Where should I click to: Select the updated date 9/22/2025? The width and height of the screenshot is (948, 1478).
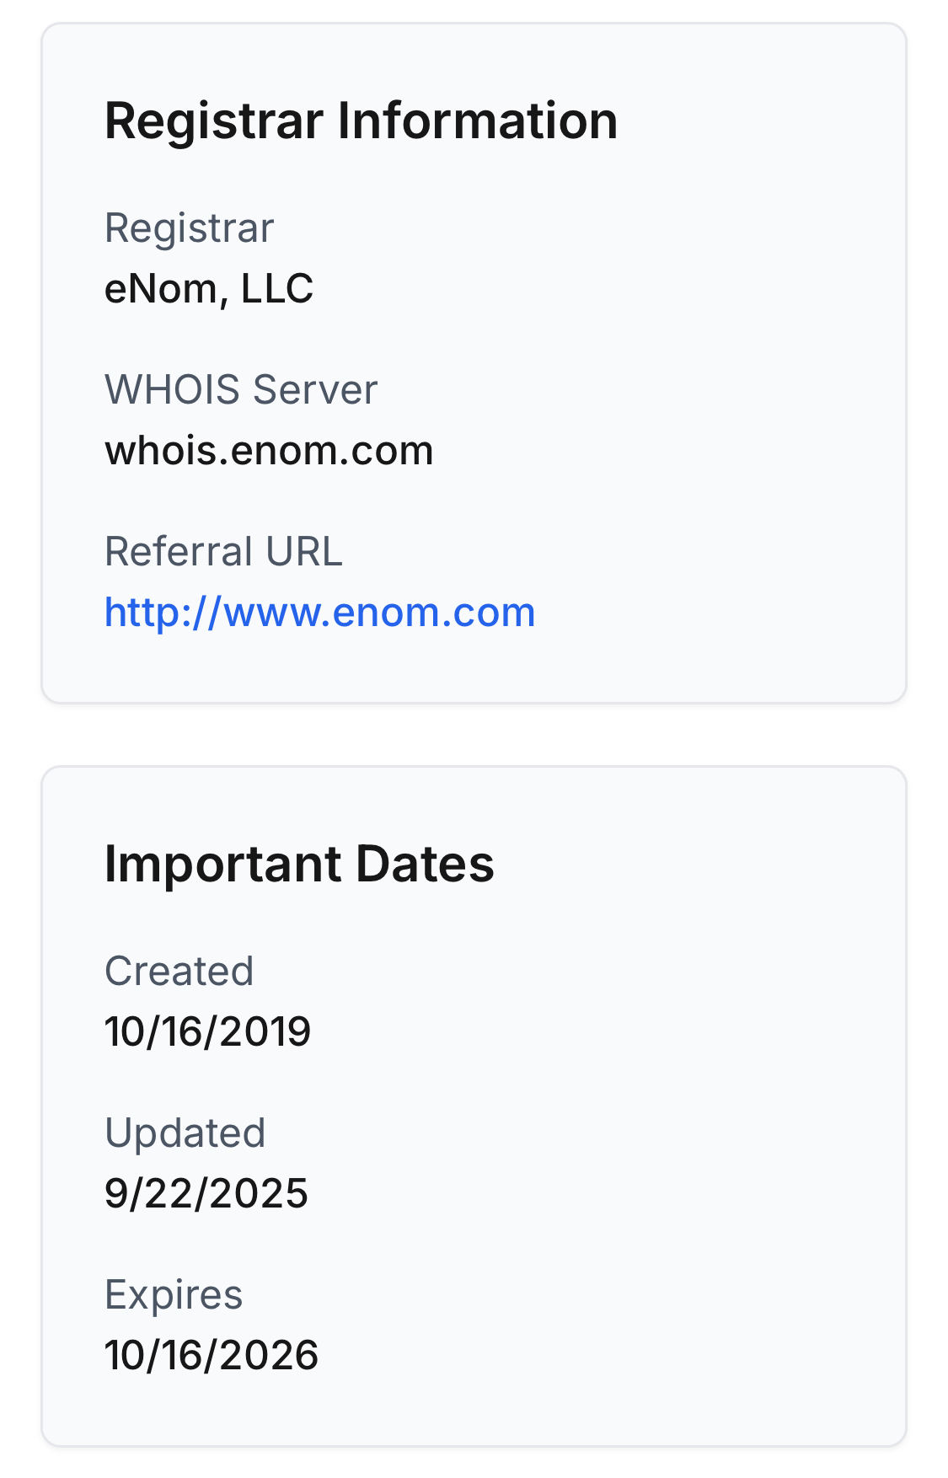tap(206, 1194)
